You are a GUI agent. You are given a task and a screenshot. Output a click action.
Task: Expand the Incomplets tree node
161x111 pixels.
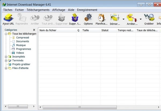pos(6,57)
